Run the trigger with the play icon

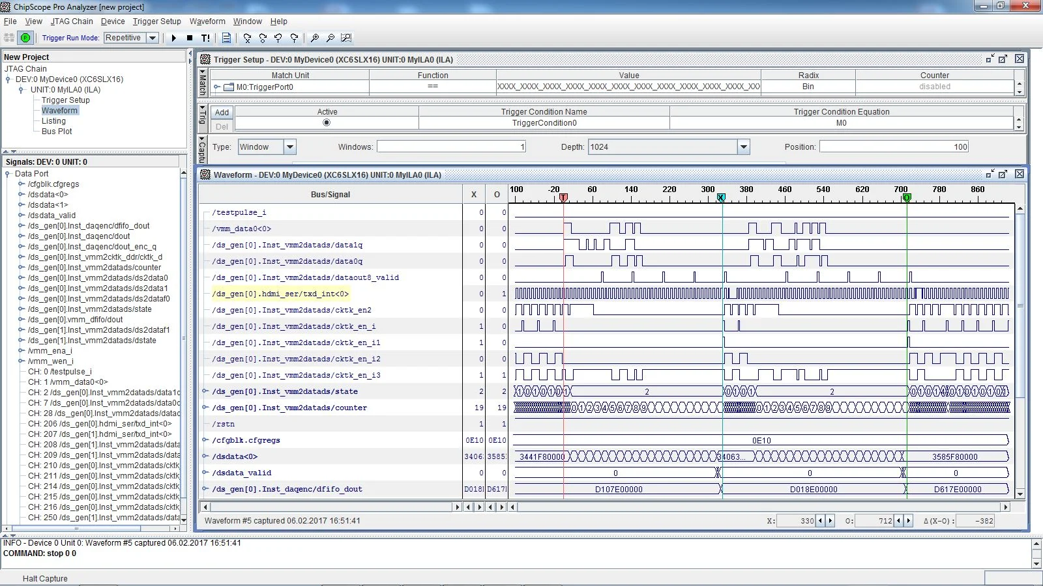point(174,38)
